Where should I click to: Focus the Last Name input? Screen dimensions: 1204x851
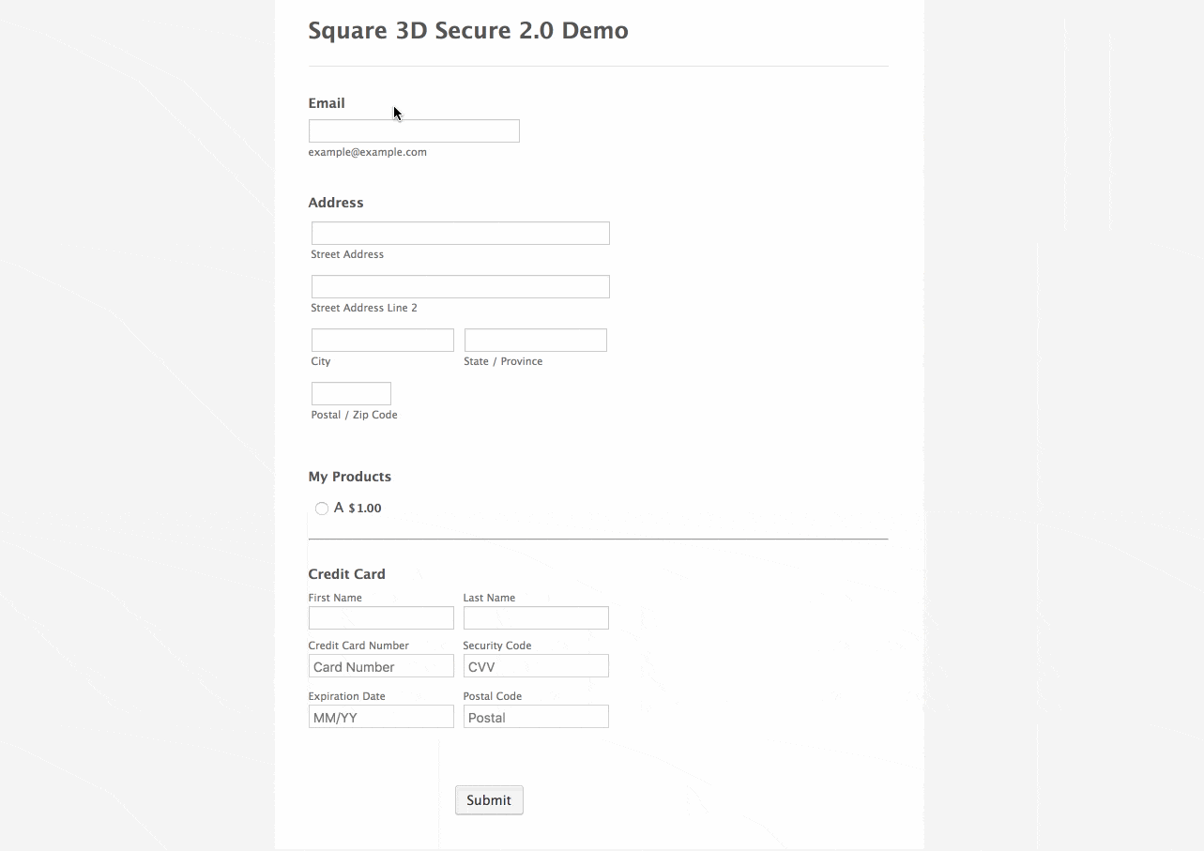click(x=536, y=618)
